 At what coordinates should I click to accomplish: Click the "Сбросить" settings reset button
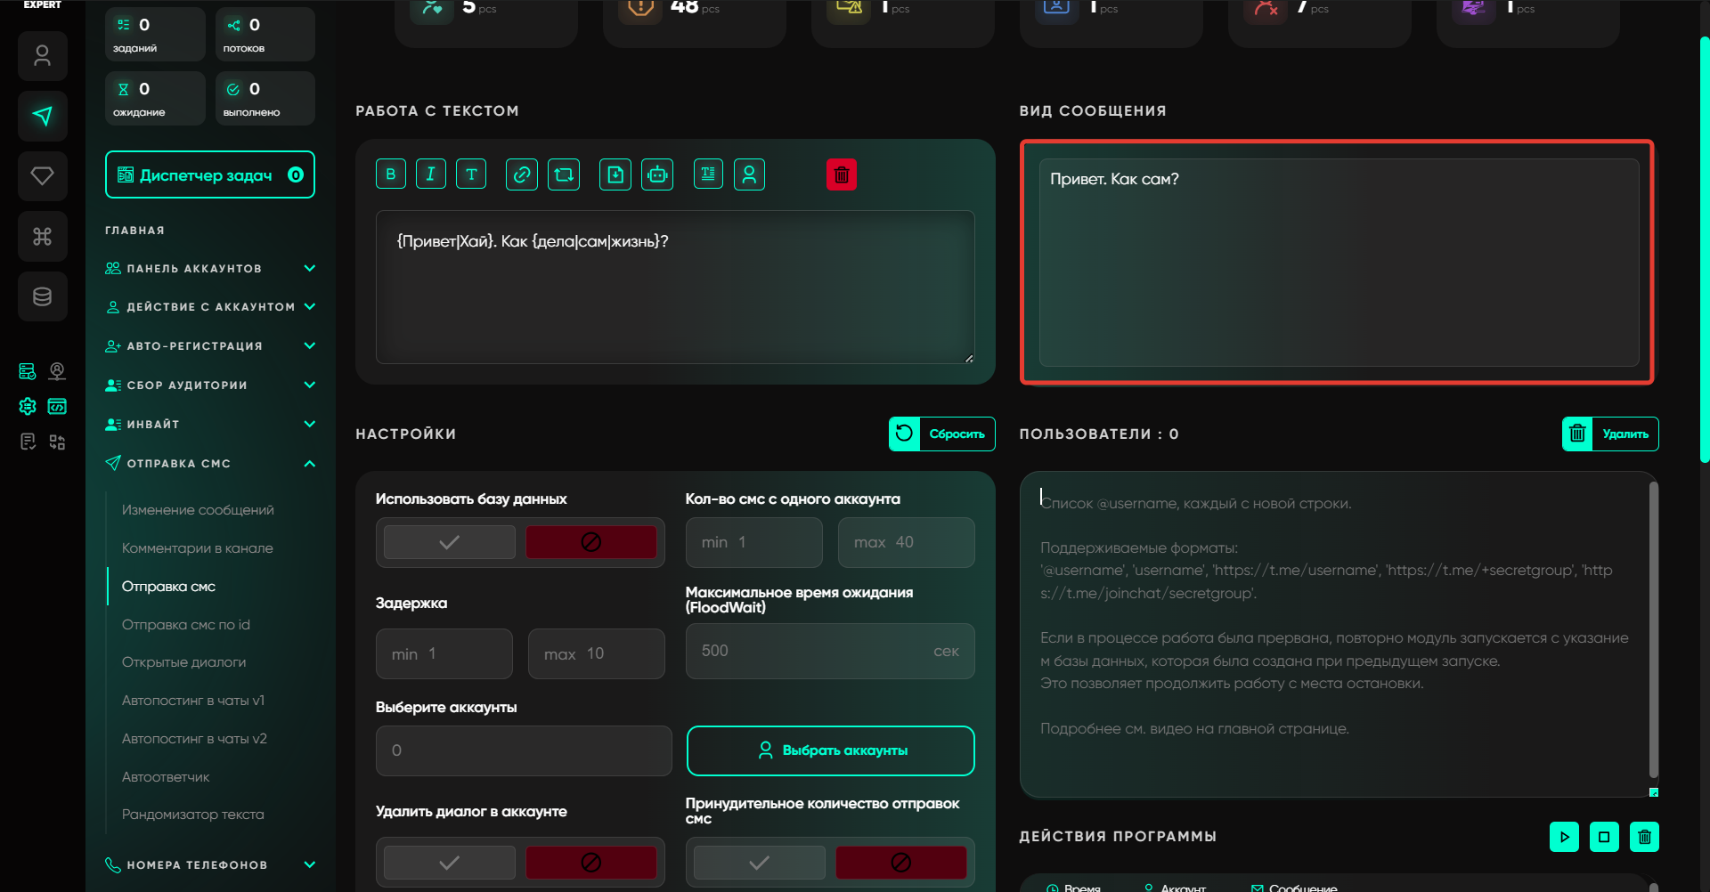click(942, 434)
